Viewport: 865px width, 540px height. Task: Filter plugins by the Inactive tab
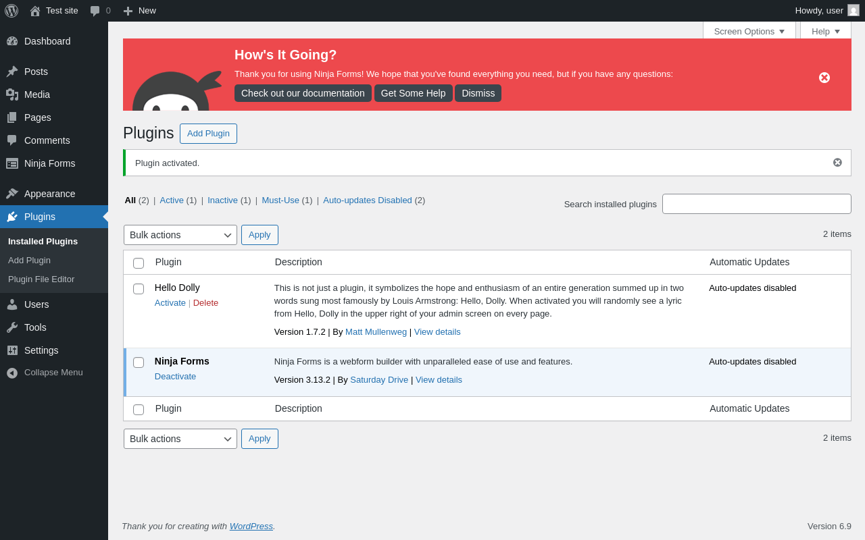coord(222,200)
